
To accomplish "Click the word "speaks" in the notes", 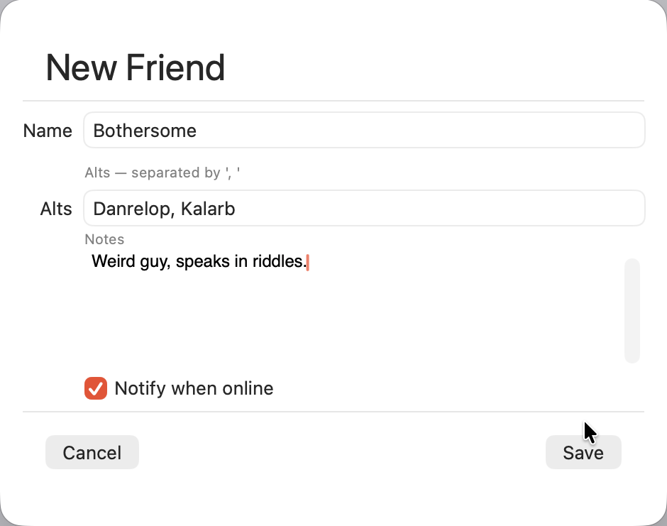I will coord(203,262).
